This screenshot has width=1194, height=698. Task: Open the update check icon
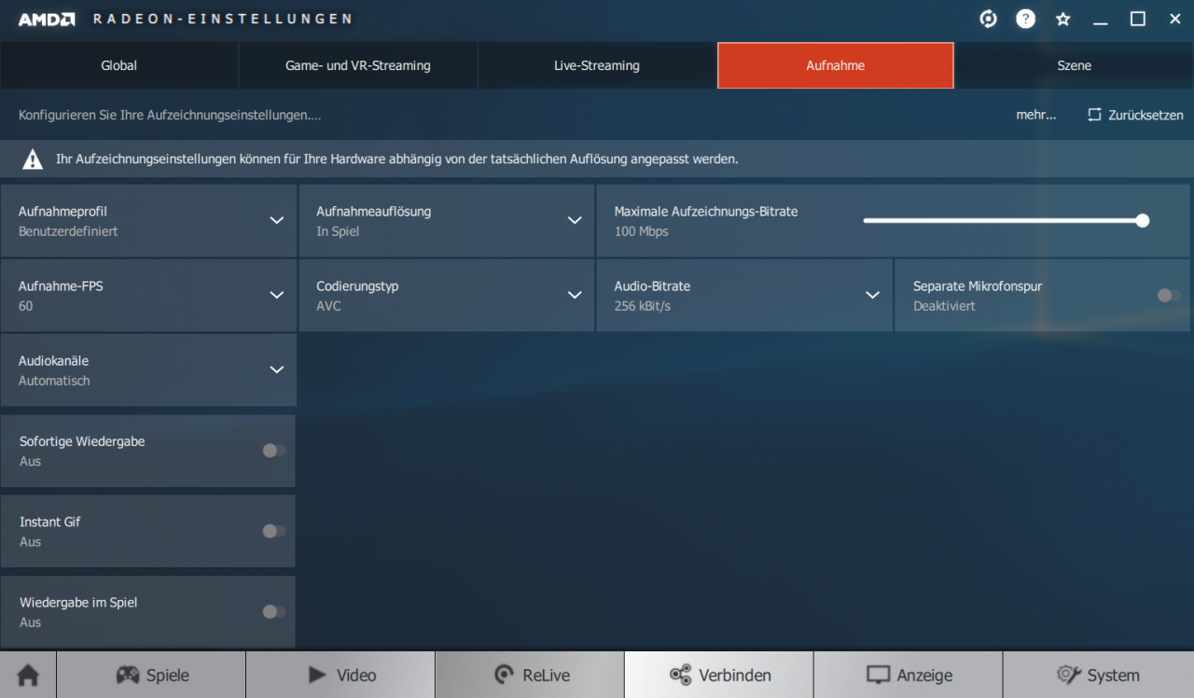coord(989,19)
